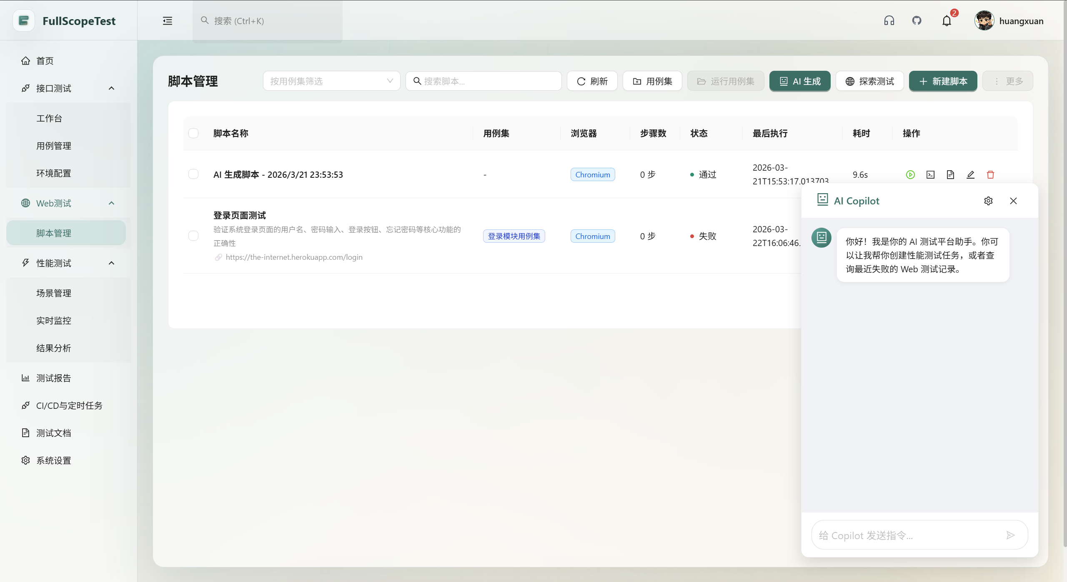Click the globe icon beside Web测试
The image size is (1067, 582).
(26, 203)
